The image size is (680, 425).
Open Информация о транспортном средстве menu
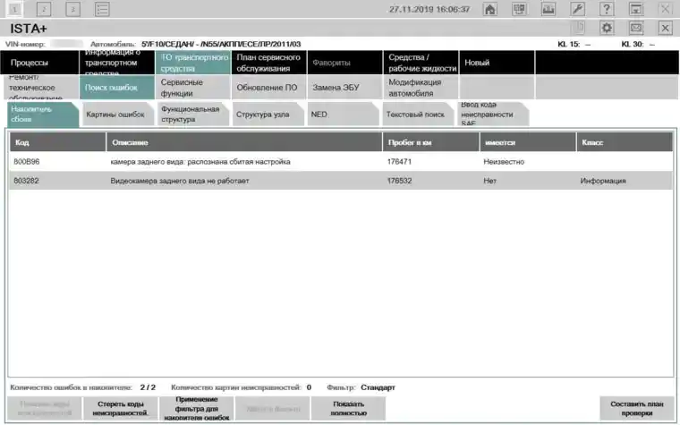click(x=116, y=63)
